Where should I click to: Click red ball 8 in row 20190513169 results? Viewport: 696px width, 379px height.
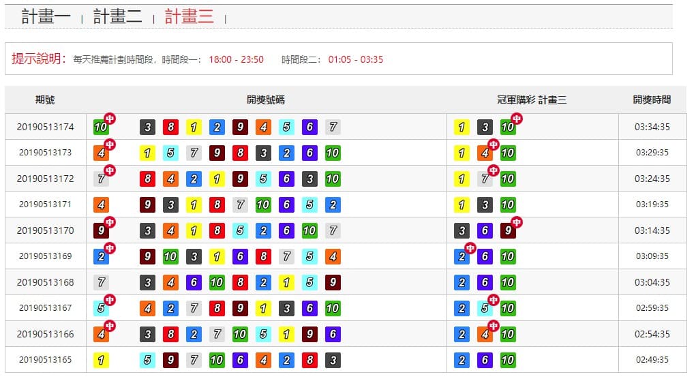[263, 256]
